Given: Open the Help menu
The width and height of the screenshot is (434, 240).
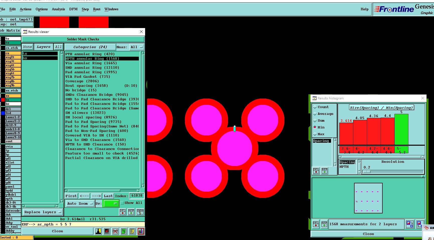Looking at the screenshot, I should tap(365, 9).
